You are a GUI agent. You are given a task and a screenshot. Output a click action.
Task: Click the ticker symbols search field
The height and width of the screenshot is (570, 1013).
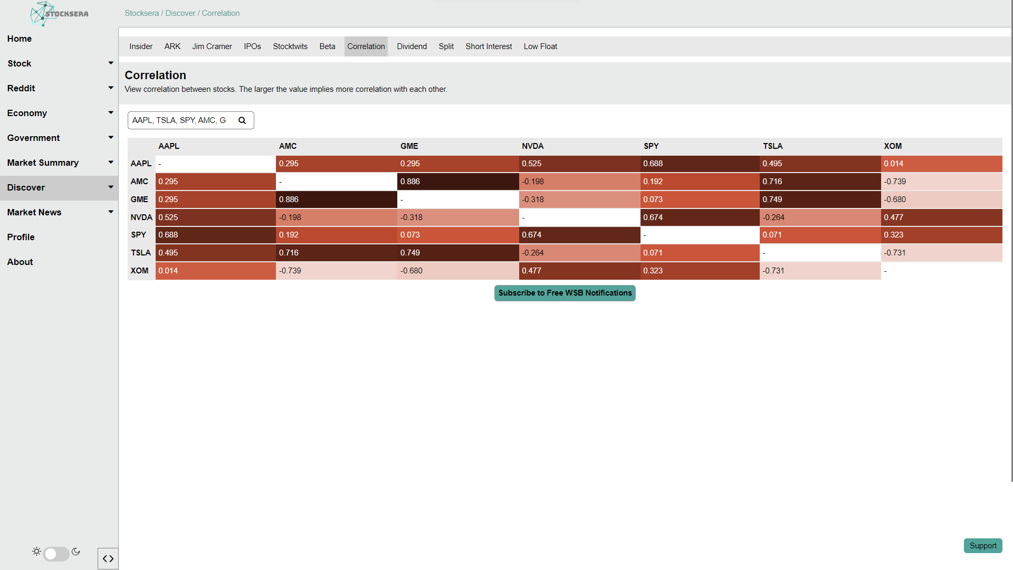point(179,120)
